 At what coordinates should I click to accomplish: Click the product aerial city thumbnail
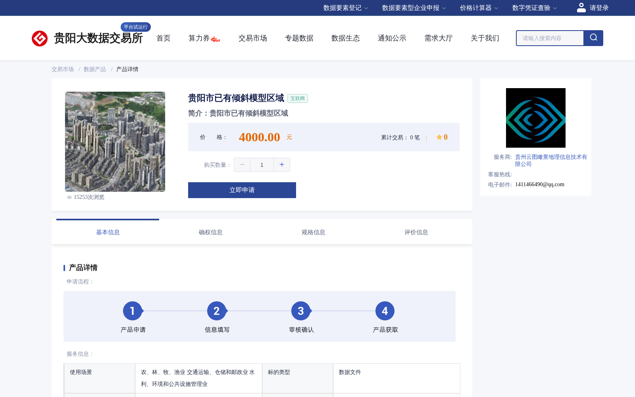115,142
